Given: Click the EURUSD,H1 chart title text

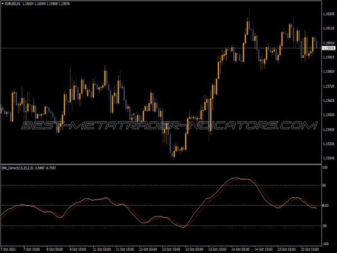Looking at the screenshot, I should coord(12,4).
